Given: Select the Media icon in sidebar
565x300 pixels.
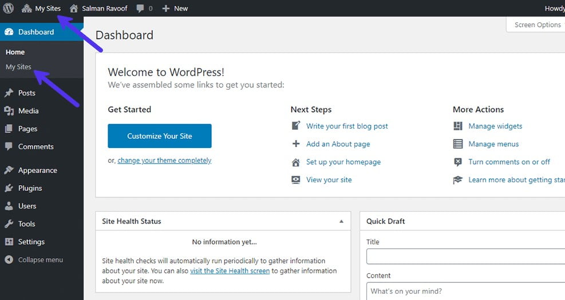Looking at the screenshot, I should point(9,111).
